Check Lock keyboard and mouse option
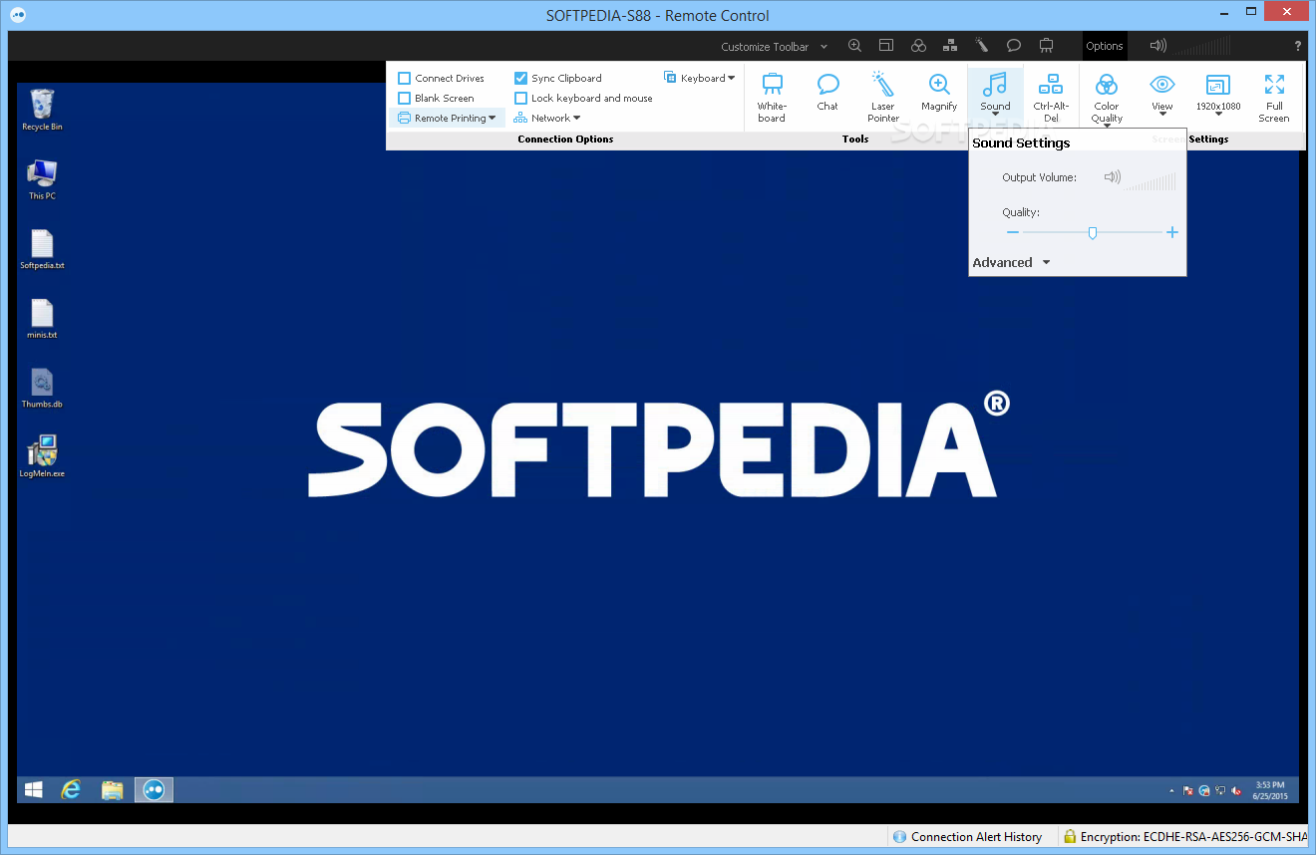1316x855 pixels. (520, 98)
